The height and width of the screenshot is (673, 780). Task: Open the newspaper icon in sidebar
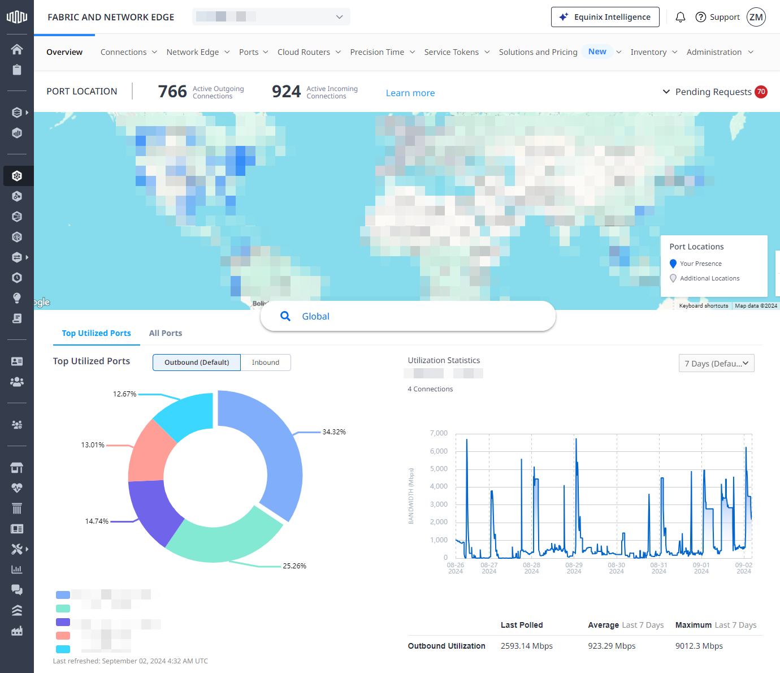click(x=17, y=529)
